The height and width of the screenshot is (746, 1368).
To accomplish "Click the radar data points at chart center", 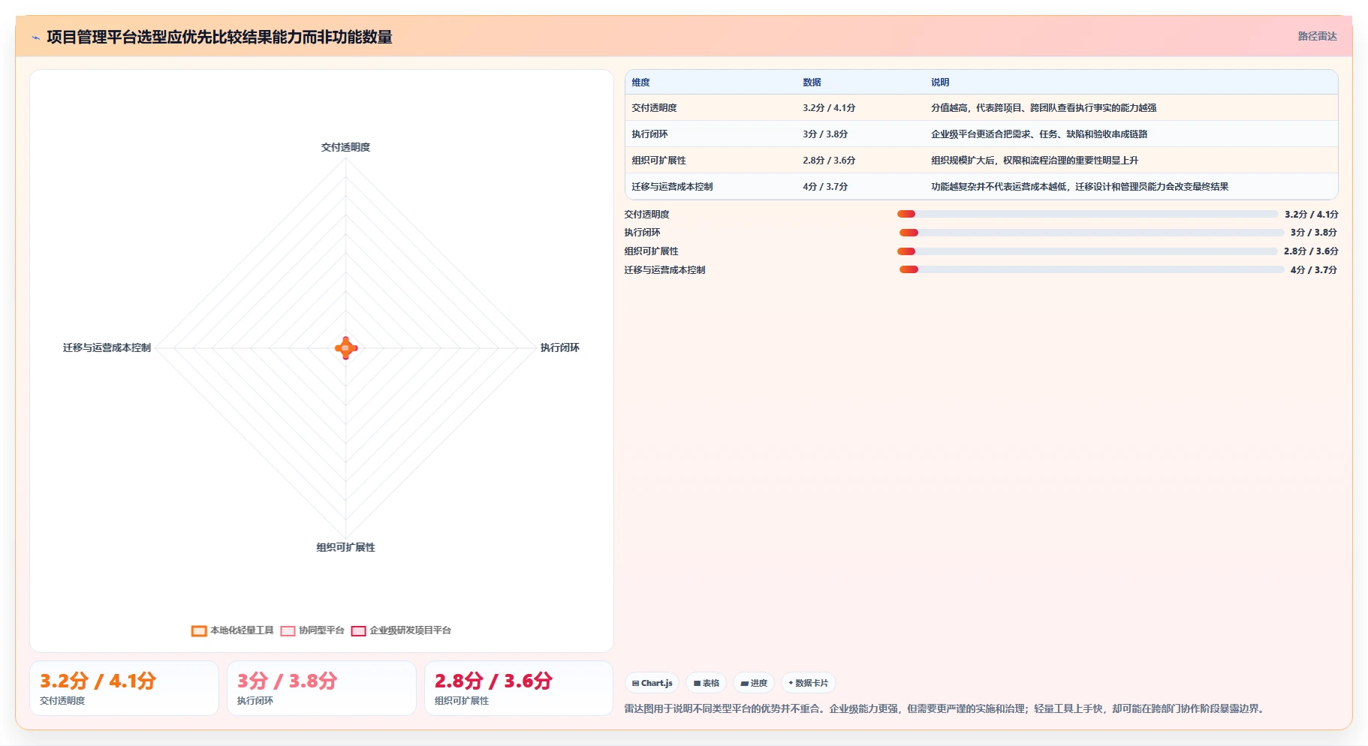I will [x=345, y=347].
